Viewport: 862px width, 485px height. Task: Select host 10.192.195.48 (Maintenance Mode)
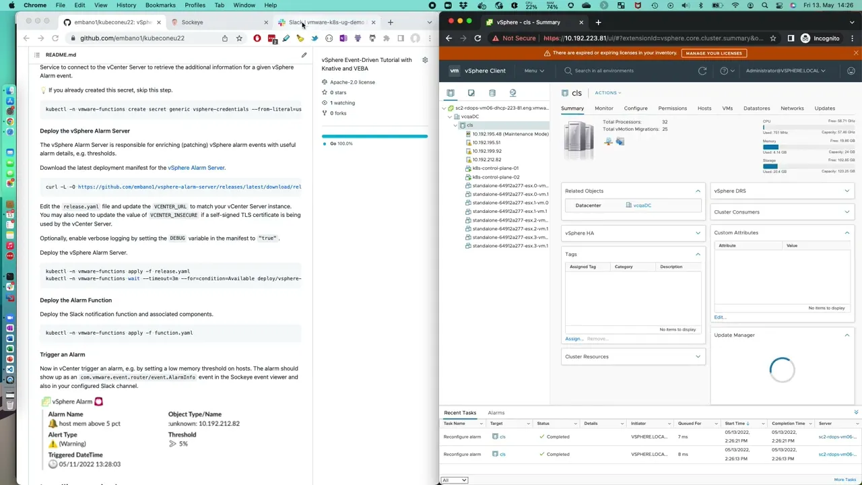pos(510,134)
